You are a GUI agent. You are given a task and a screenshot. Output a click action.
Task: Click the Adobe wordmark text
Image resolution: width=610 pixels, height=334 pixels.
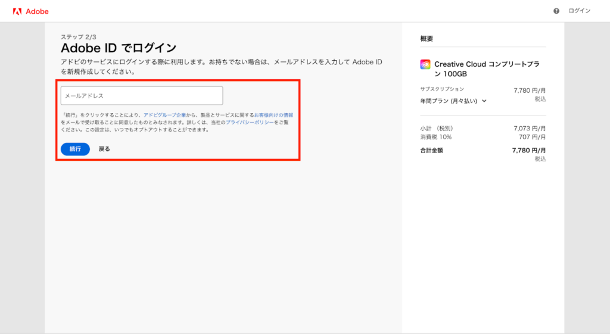pyautogui.click(x=37, y=12)
